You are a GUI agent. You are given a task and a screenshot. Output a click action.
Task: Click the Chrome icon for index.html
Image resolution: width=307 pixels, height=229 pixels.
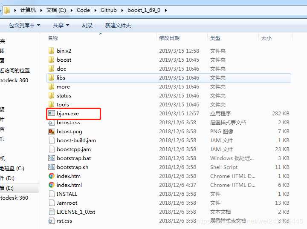tap(52, 185)
